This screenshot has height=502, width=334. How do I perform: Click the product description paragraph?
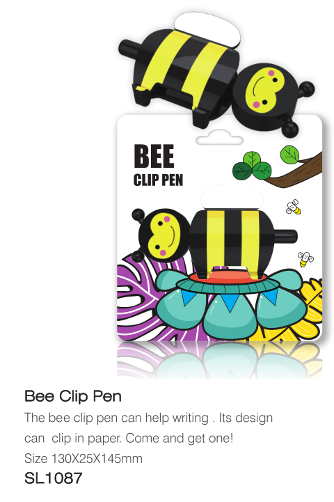point(148,428)
